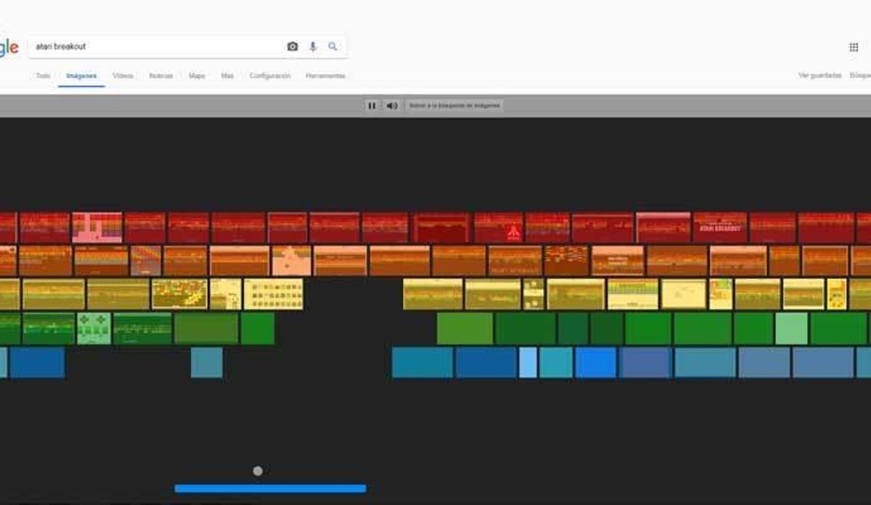
Task: Click the Herramientas button
Action: coord(325,75)
